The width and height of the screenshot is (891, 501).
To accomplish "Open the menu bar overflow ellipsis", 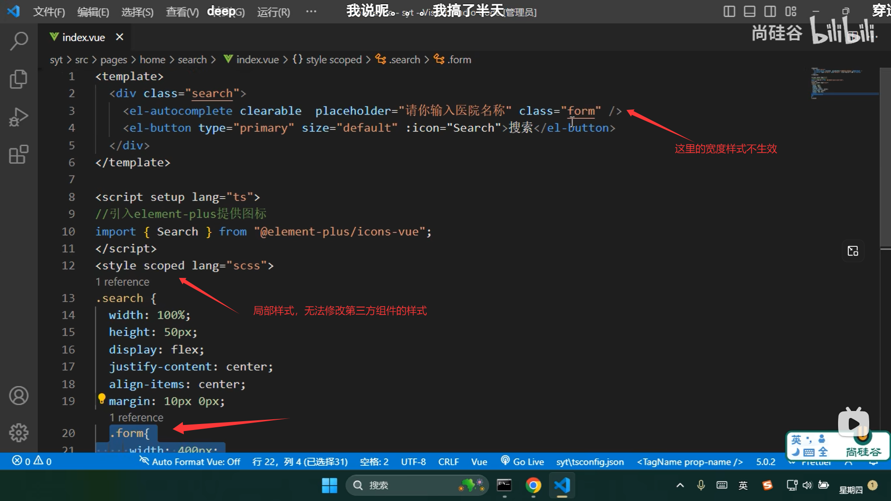I will 311,12.
